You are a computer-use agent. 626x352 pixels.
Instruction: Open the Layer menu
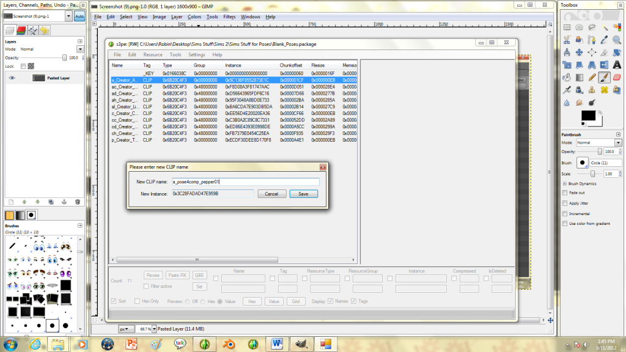[177, 16]
